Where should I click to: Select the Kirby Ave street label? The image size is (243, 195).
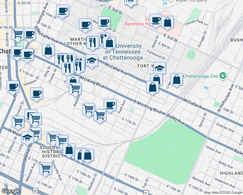(226, 165)
